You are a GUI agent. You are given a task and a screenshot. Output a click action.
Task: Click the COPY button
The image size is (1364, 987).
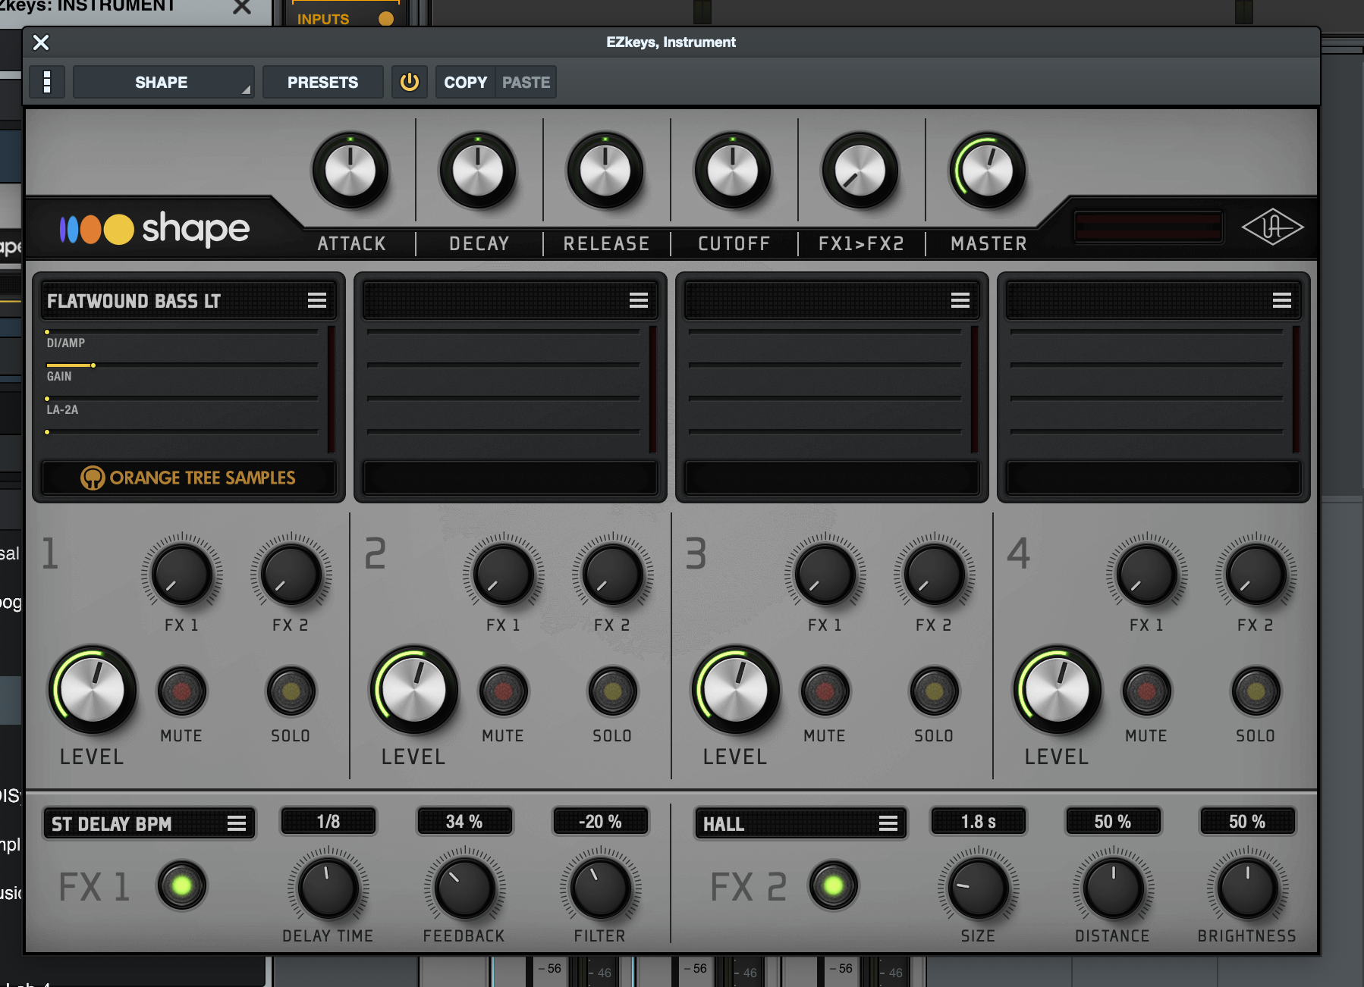[465, 82]
